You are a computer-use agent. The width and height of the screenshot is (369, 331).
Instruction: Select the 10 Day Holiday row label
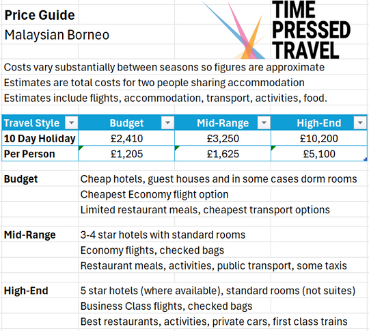(40, 138)
